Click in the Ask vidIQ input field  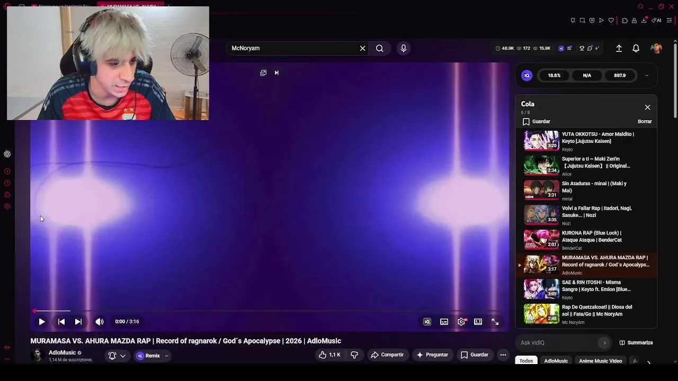(558, 343)
